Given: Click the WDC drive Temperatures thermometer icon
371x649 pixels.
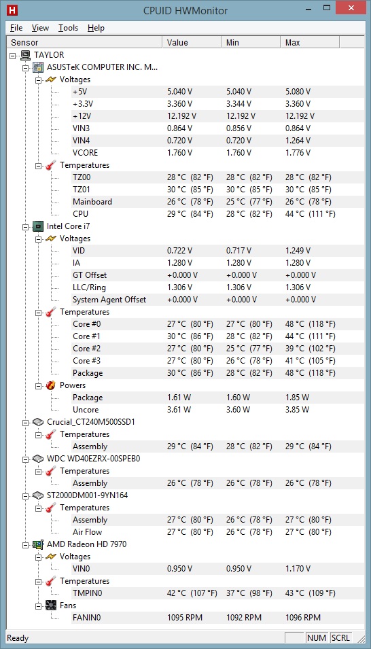Looking at the screenshot, I should point(51,471).
